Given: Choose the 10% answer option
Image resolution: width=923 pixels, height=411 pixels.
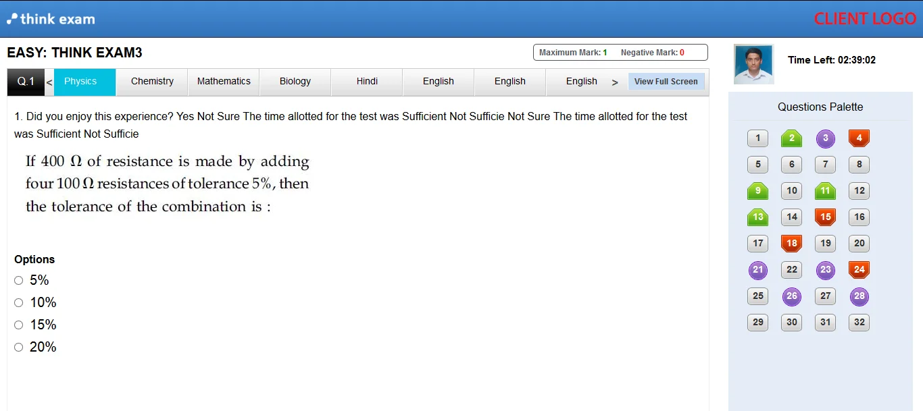Looking at the screenshot, I should click(18, 302).
